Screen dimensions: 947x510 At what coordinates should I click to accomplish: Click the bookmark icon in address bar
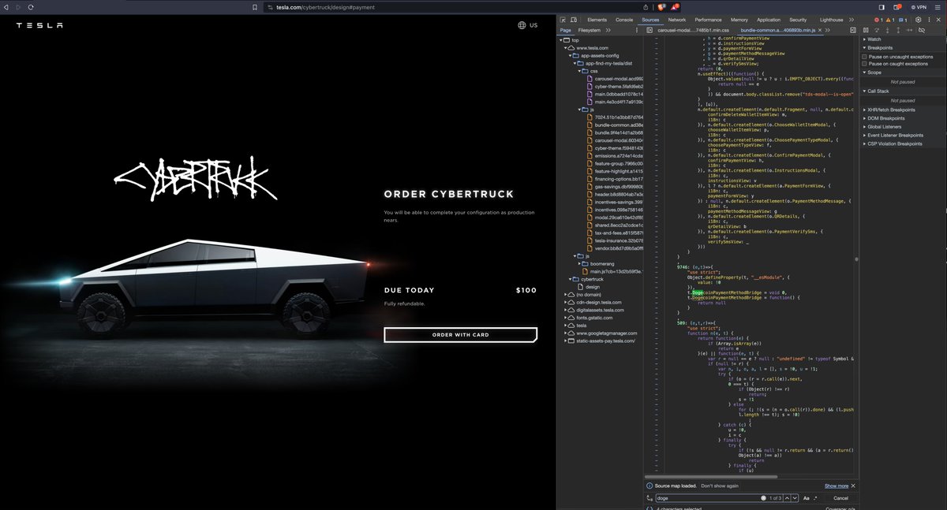tap(254, 6)
